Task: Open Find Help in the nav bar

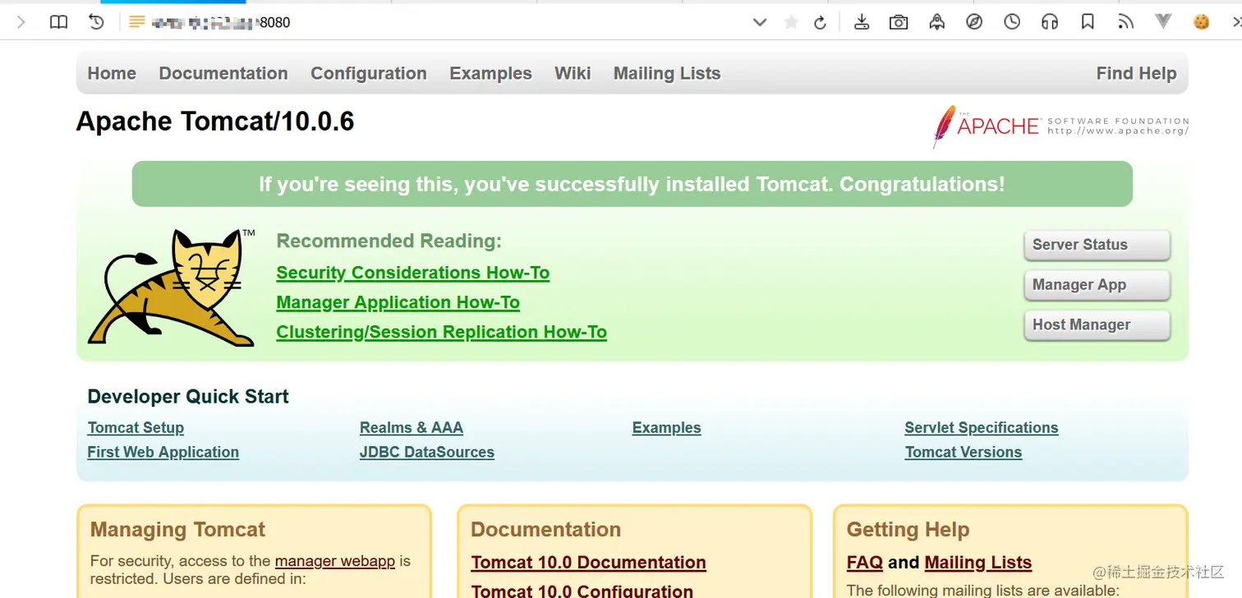Action: tap(1136, 73)
